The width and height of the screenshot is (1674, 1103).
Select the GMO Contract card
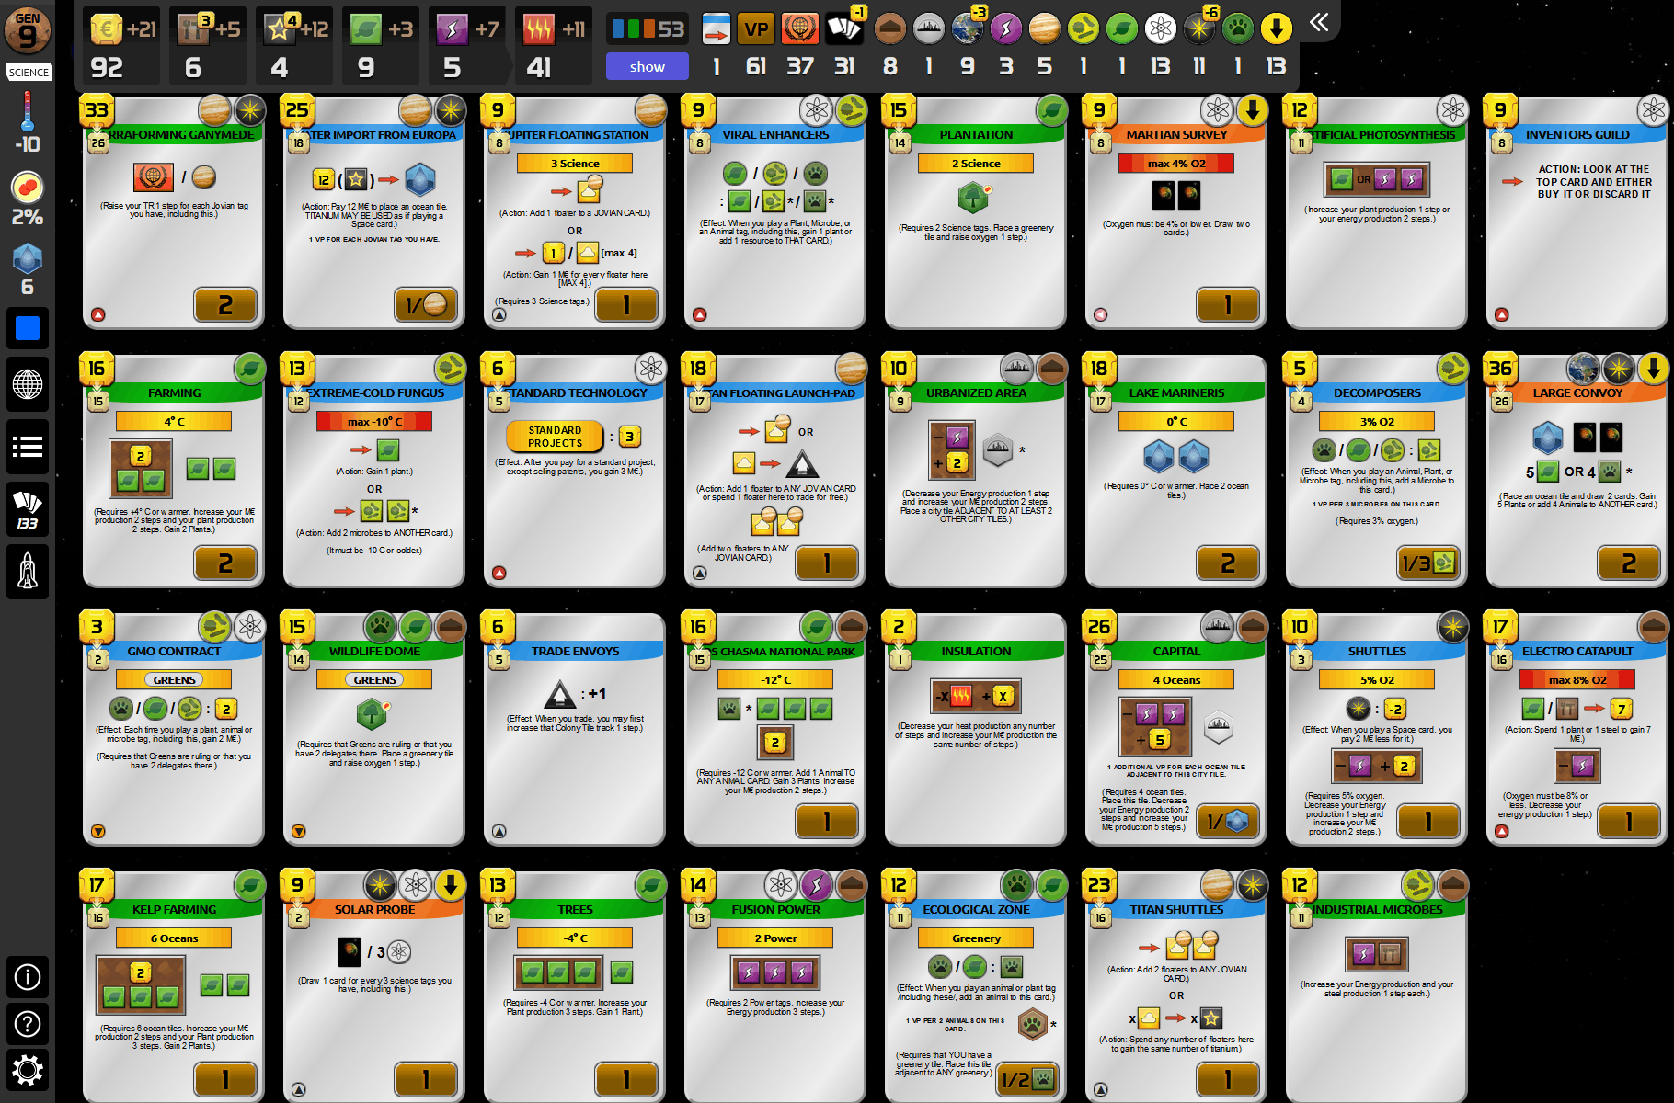click(174, 728)
